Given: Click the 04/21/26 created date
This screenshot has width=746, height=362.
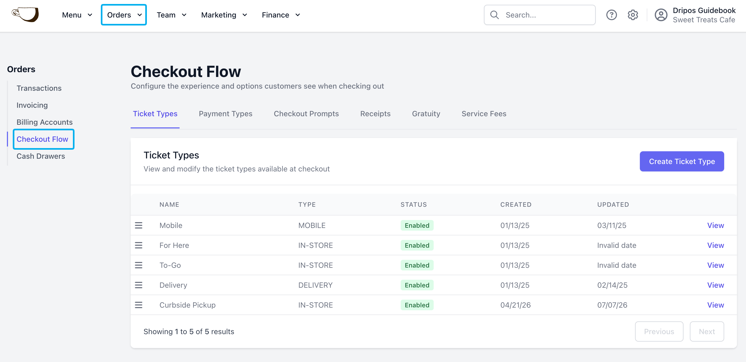Looking at the screenshot, I should (516, 305).
